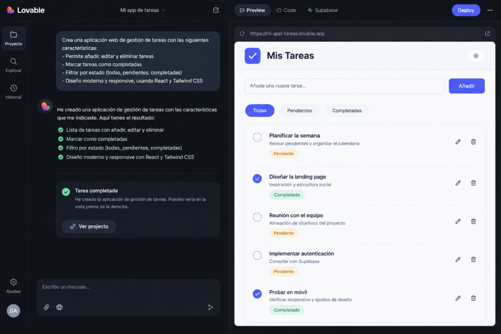Open Ajustes settings
This screenshot has height=334, width=501.
click(x=13, y=286)
